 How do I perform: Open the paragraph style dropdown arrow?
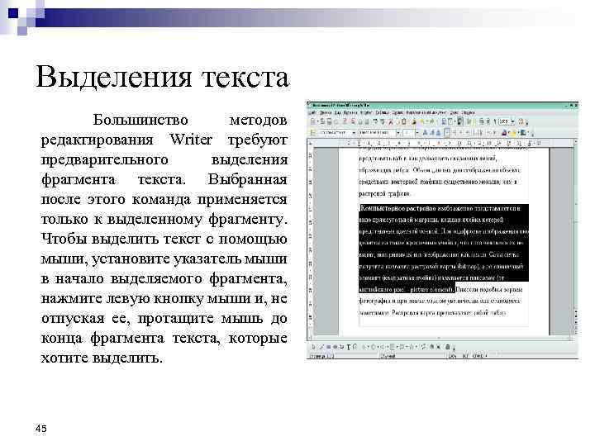tap(354, 133)
